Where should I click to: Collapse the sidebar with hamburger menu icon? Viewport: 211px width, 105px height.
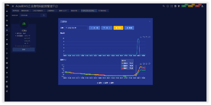coord(13,6)
